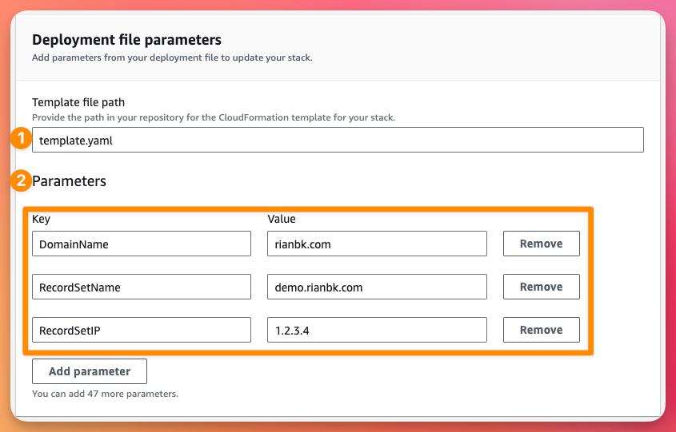Click the Add parameter button
Viewport: 676px width, 432px height.
90,371
